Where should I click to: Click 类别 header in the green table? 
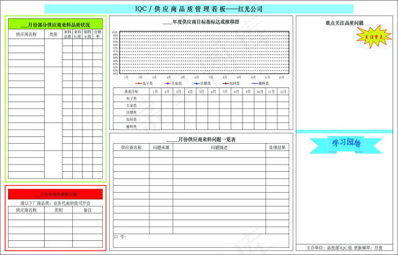[53, 34]
